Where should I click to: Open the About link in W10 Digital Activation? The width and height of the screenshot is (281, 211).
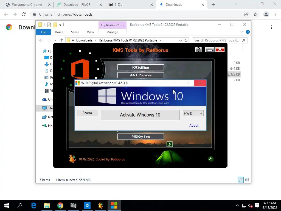[194, 125]
